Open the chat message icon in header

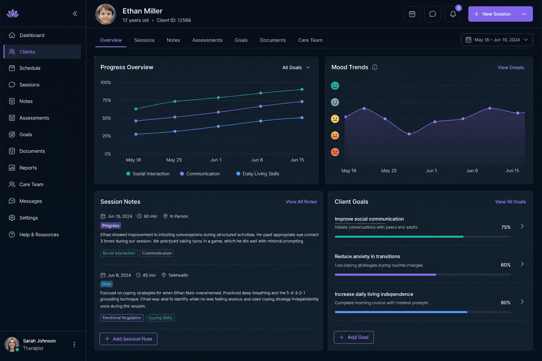coord(433,14)
